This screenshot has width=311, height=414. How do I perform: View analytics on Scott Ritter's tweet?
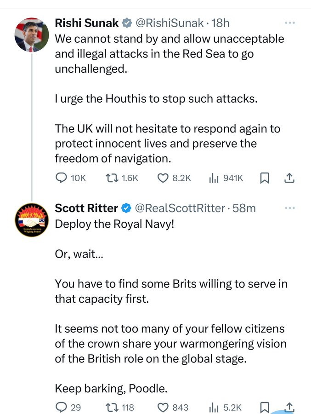[x=214, y=407]
